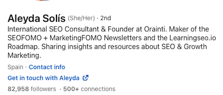223x95 pixels.
Task: Click the 82,958 followers count
Action: [x=32, y=89]
